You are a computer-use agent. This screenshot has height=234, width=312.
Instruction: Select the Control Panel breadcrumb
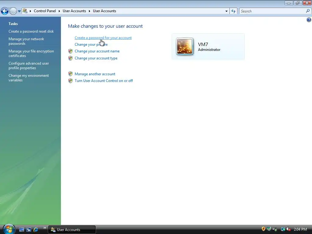[45, 11]
